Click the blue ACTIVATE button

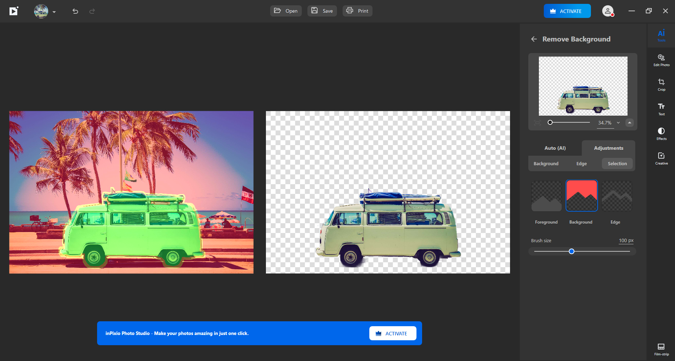[567, 11]
